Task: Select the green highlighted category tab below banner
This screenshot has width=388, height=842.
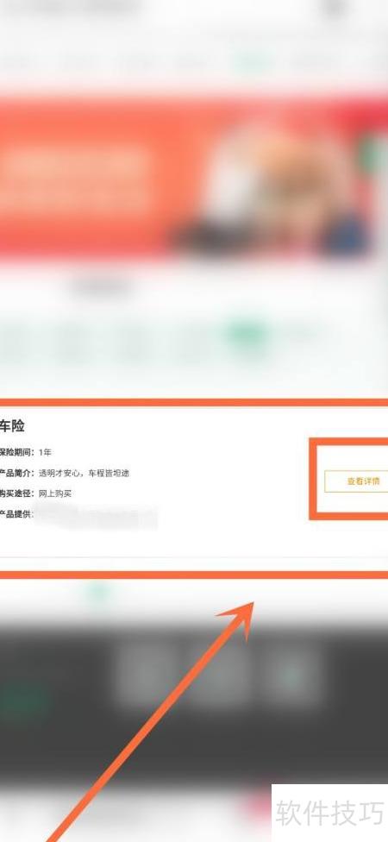Action: 246,333
